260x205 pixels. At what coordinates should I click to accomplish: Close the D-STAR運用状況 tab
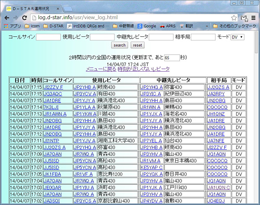point(58,9)
